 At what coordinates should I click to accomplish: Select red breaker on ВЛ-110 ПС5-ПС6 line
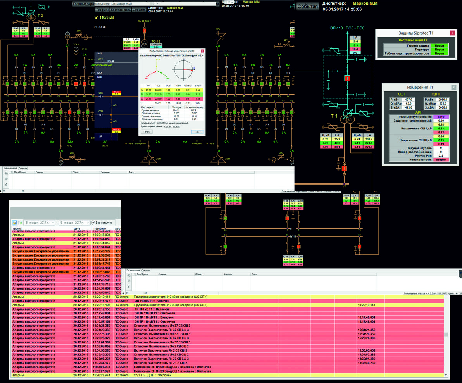[347, 78]
